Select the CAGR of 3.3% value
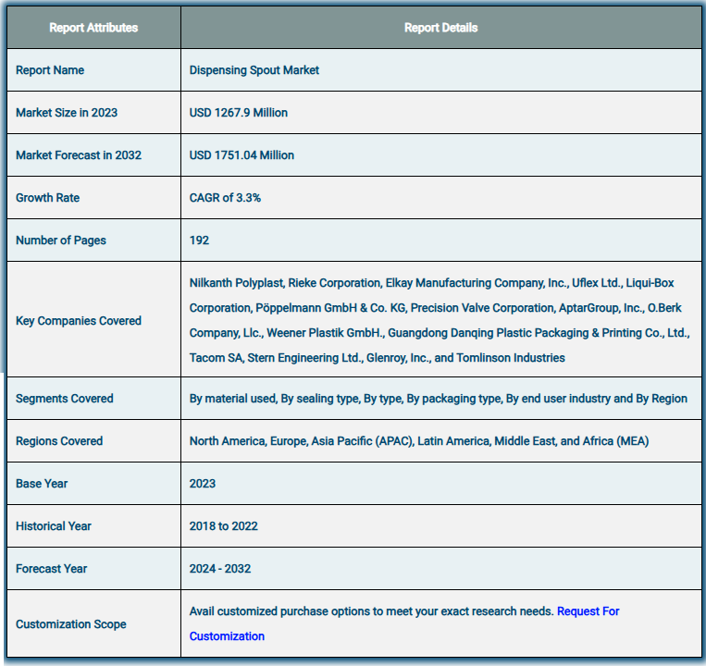Screen dimensions: 706x666 click(225, 198)
